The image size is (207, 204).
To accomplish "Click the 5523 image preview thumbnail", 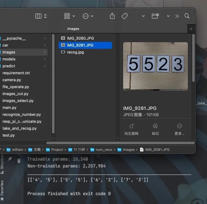I will [x=155, y=66].
